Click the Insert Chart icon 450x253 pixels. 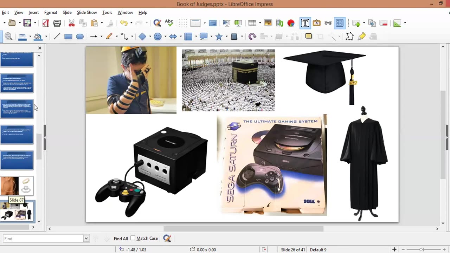[x=291, y=23]
